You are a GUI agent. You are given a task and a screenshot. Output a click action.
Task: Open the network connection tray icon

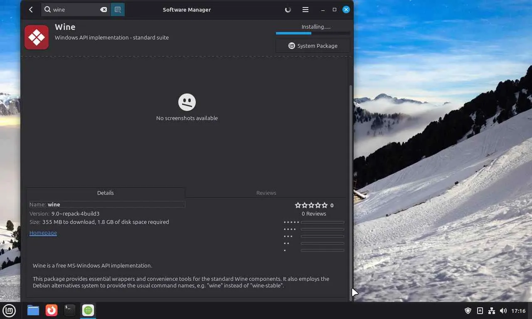pos(492,311)
